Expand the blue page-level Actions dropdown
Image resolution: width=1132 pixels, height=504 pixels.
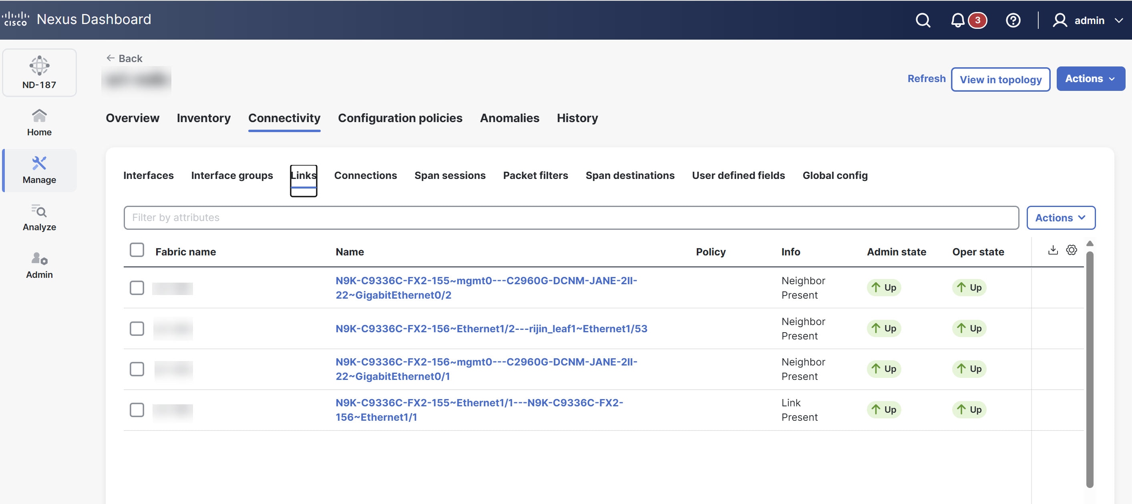pos(1090,78)
